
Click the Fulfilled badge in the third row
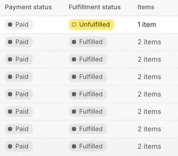[x=88, y=59]
